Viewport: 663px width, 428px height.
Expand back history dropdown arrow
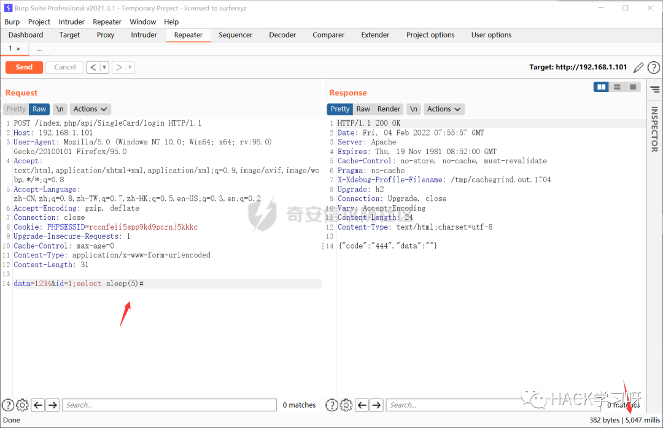104,68
